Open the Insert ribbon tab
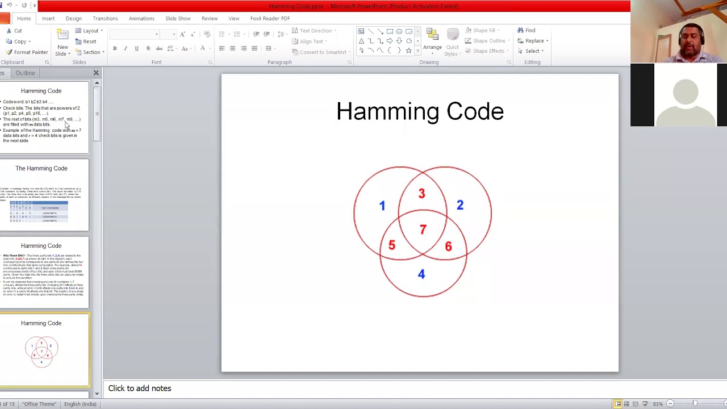The height and width of the screenshot is (409, 727). [x=48, y=18]
